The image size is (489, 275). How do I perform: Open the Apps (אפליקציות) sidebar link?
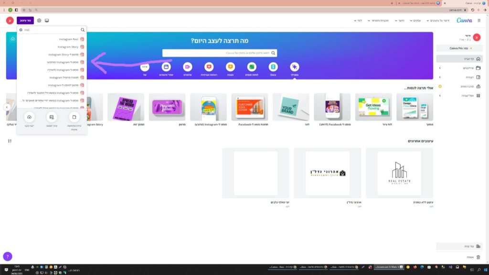pos(468,96)
